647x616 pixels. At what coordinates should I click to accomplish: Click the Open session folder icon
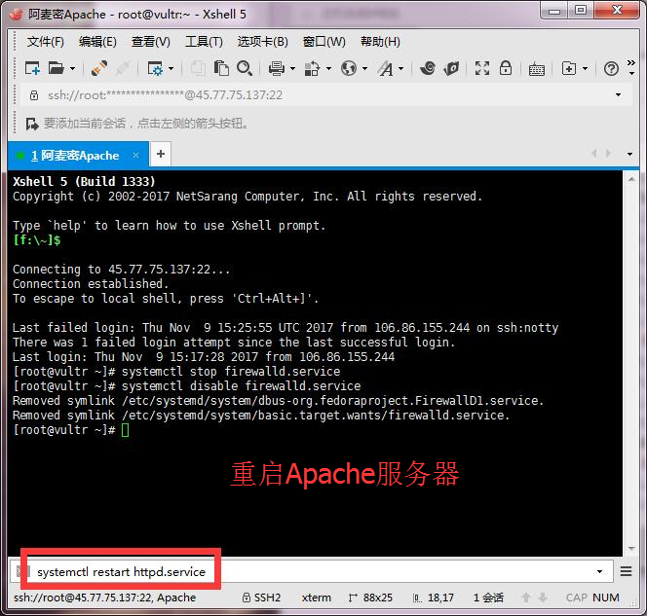click(x=56, y=68)
